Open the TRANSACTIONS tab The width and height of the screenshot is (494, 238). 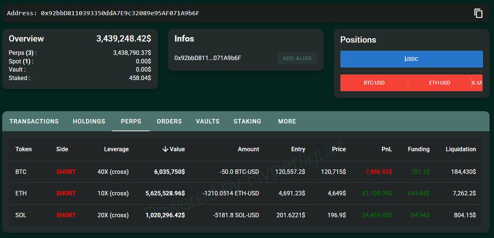[34, 121]
